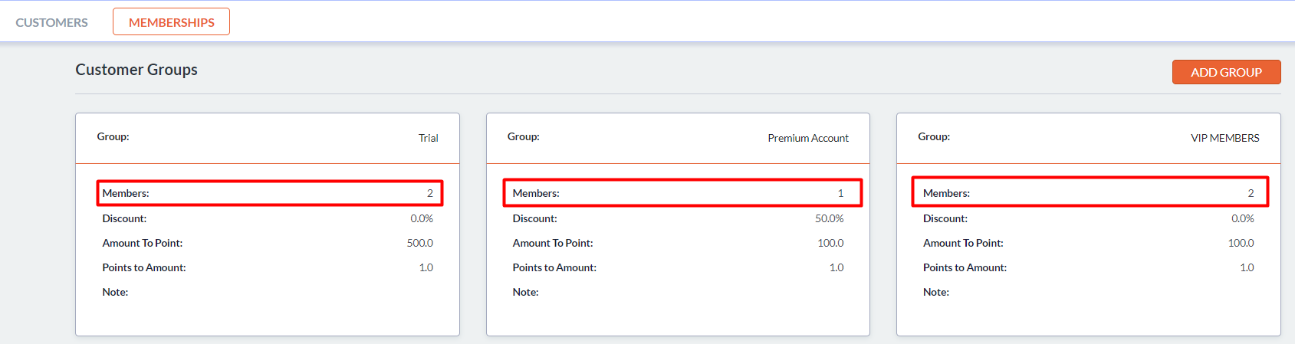
Task: Click the VIP MEMBERS Discount value
Action: [x=1242, y=218]
